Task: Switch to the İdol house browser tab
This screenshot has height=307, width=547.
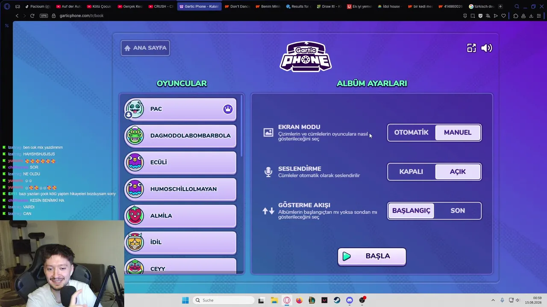Action: (391, 6)
